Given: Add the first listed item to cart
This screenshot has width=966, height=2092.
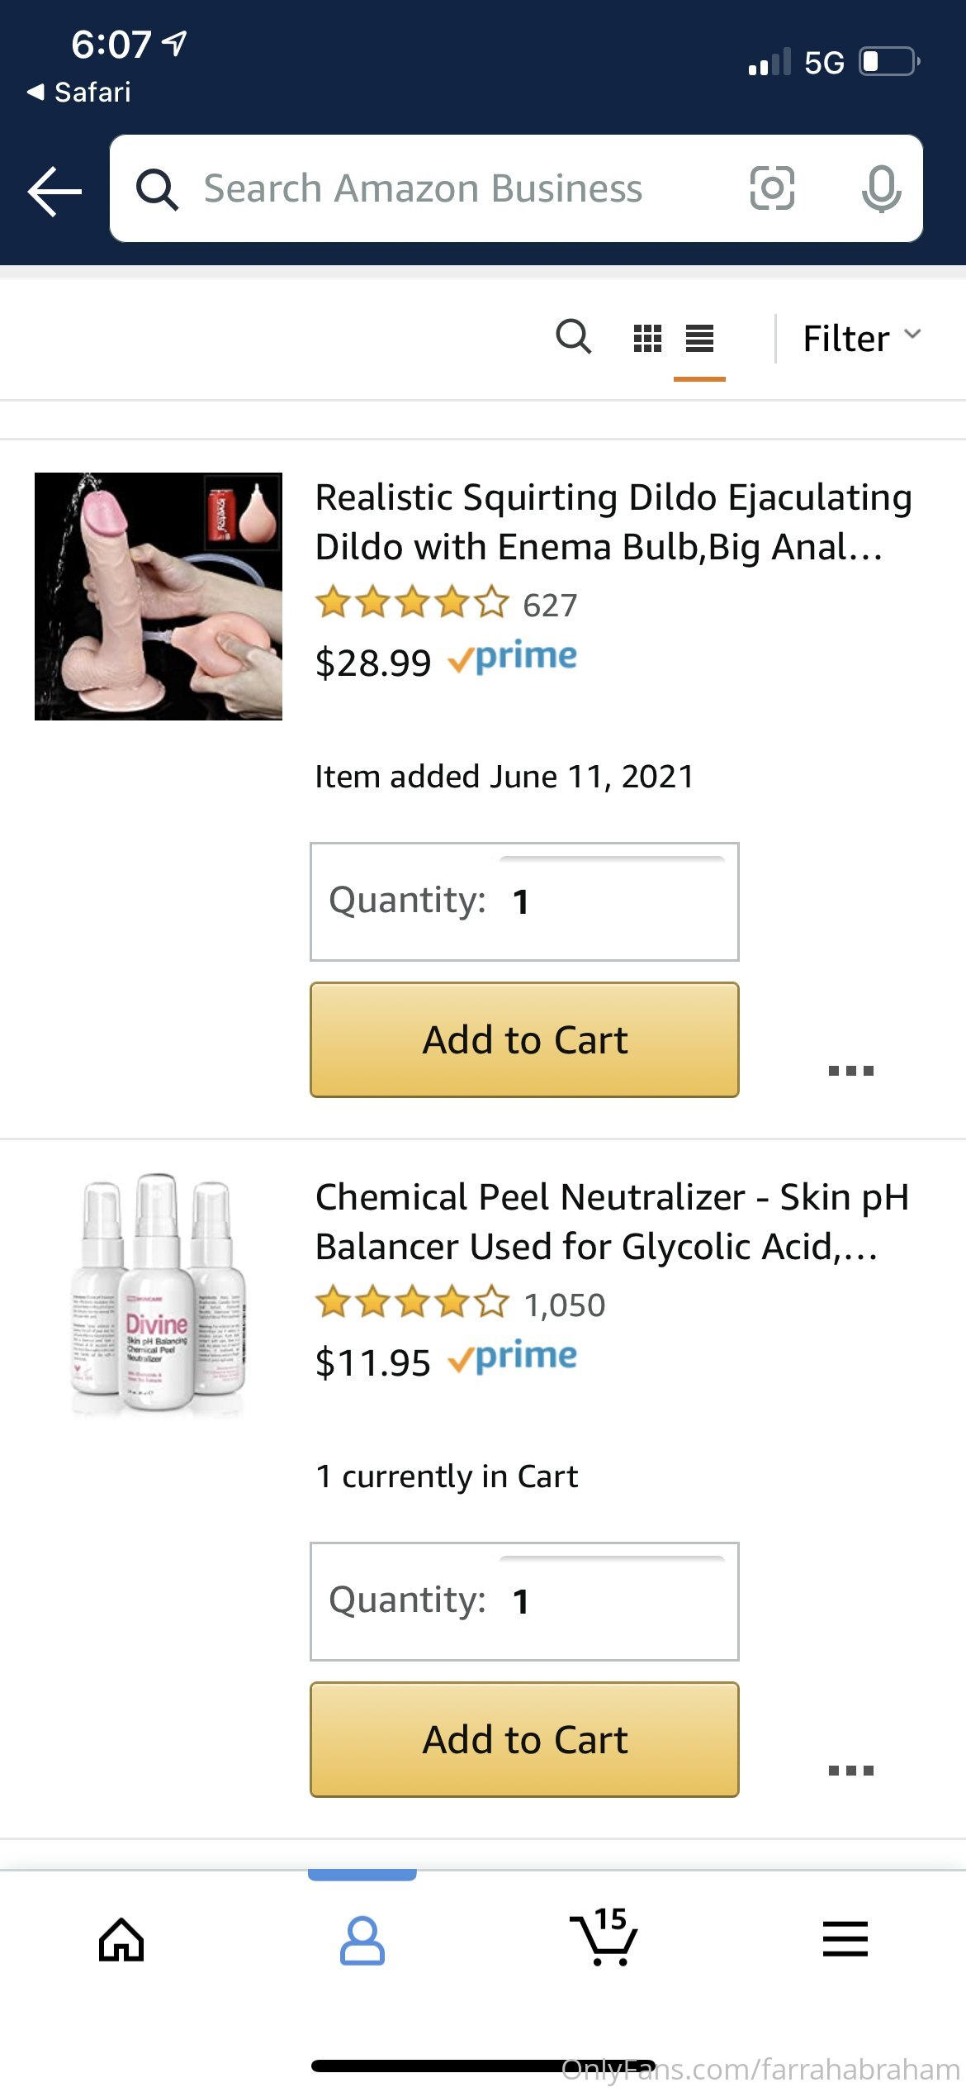Looking at the screenshot, I should [524, 1039].
